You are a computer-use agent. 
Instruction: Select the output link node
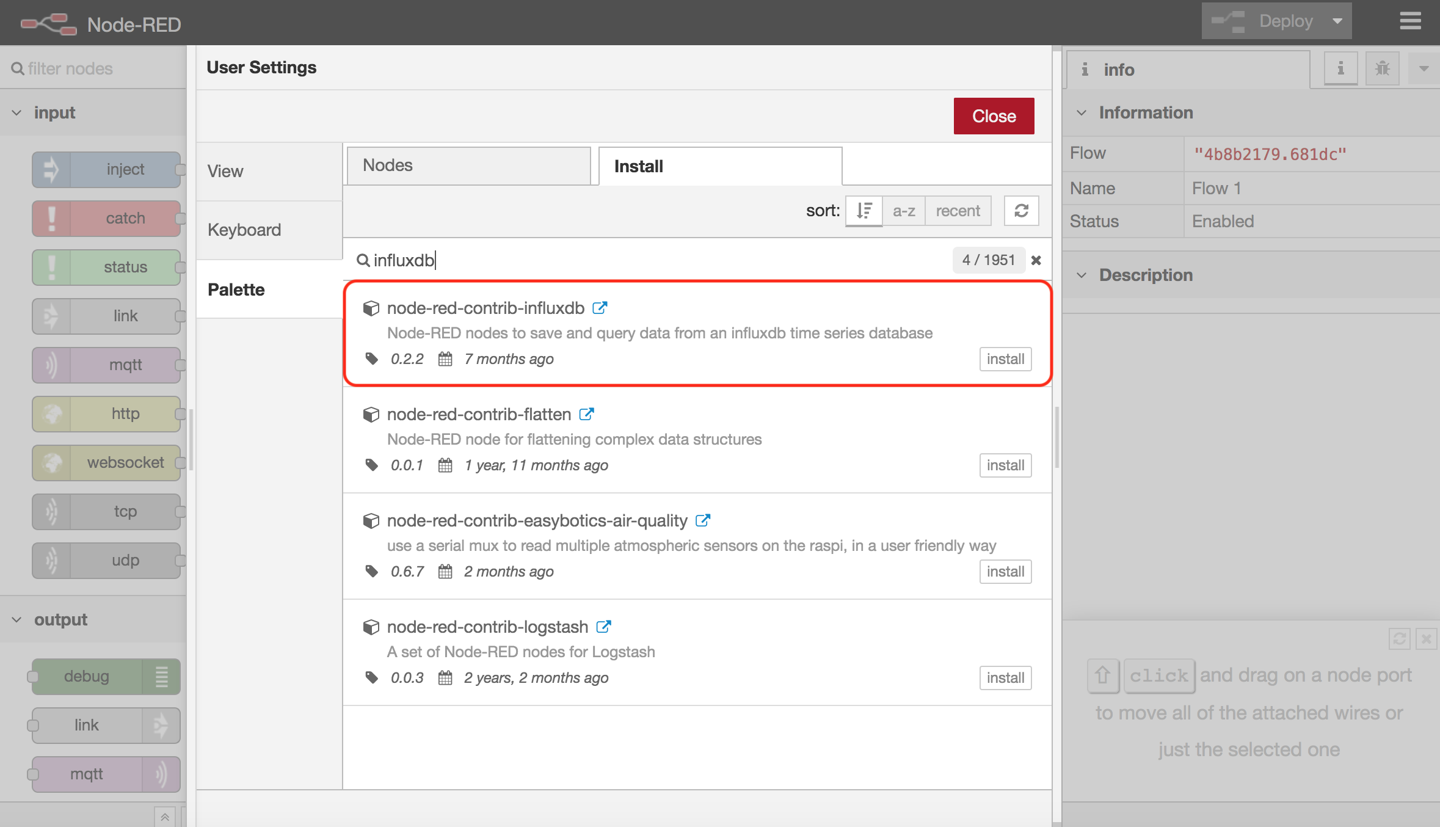[x=106, y=726]
